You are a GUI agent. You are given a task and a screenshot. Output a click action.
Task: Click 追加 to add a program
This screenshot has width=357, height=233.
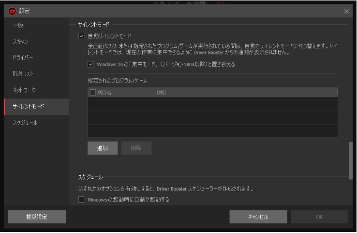pyautogui.click(x=103, y=148)
